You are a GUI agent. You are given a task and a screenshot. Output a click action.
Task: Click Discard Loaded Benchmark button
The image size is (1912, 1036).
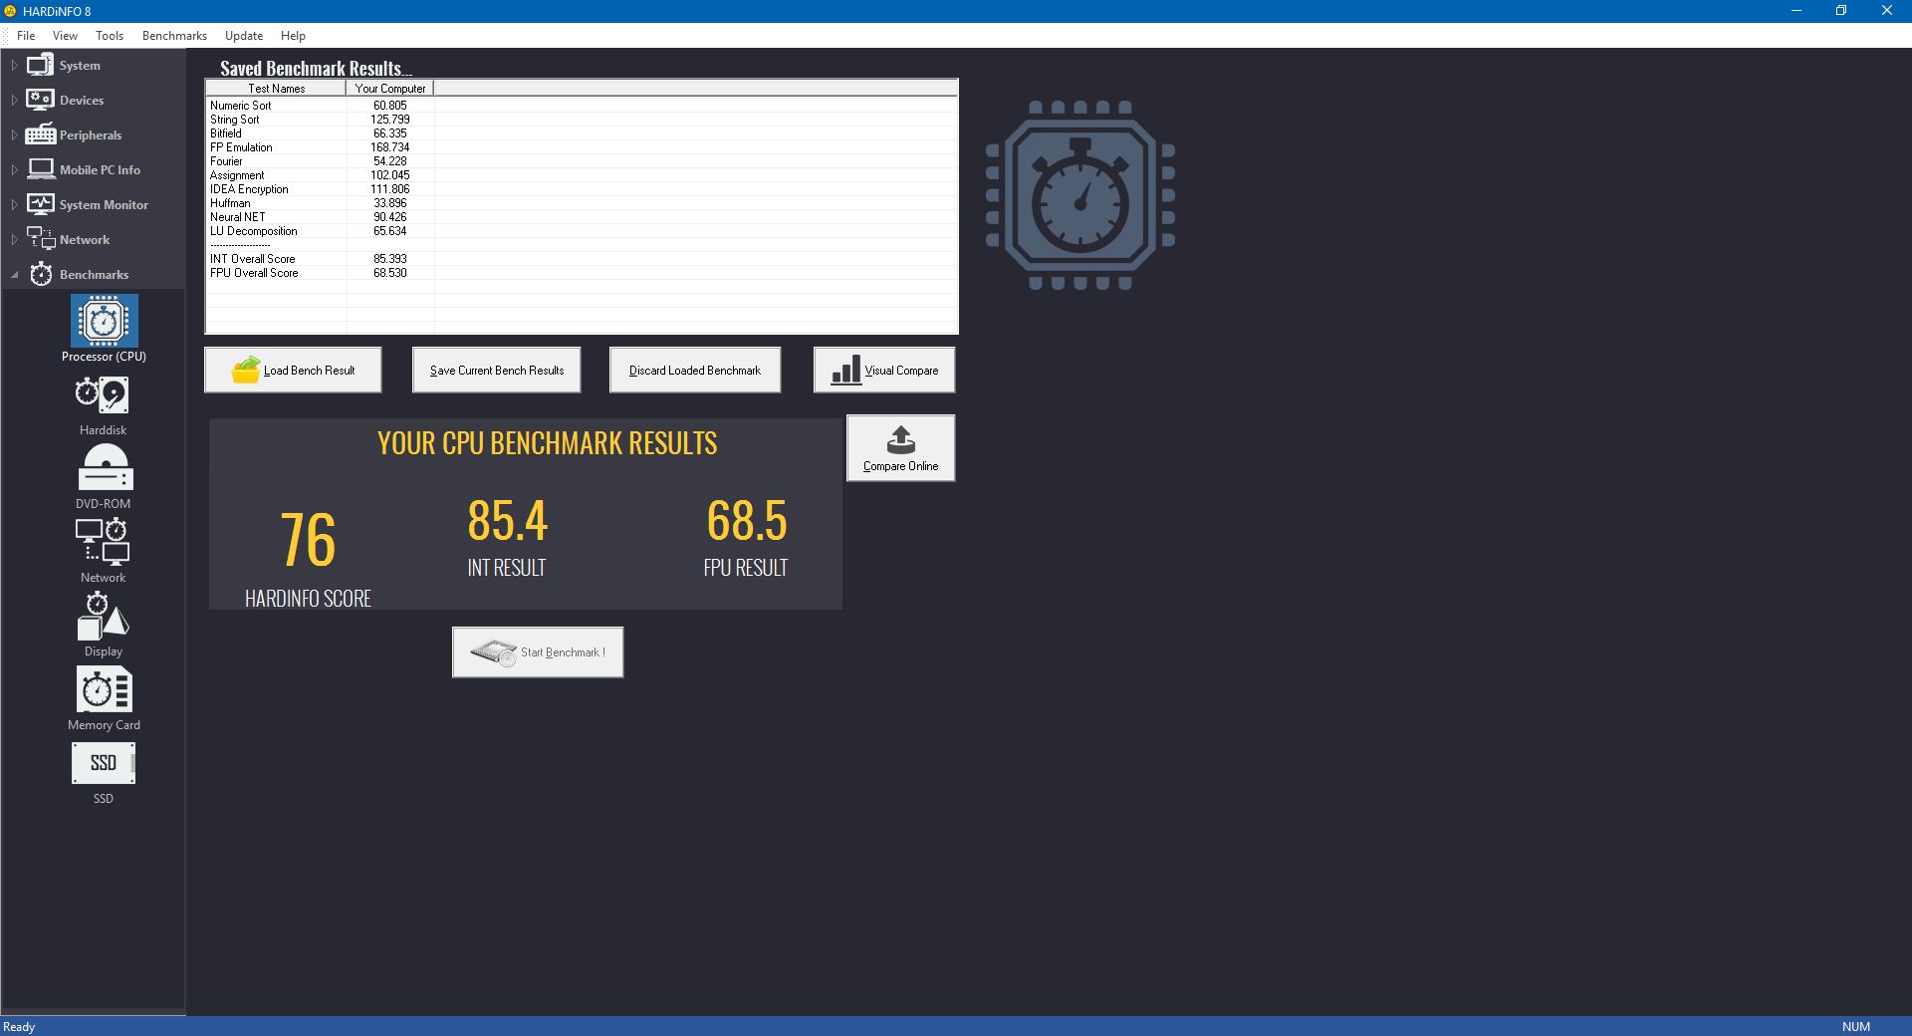click(695, 370)
